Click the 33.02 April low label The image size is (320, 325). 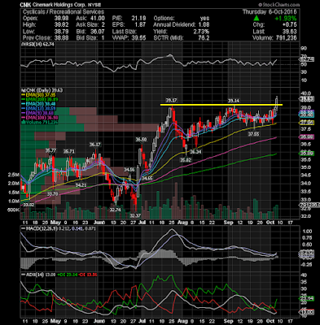[28, 205]
